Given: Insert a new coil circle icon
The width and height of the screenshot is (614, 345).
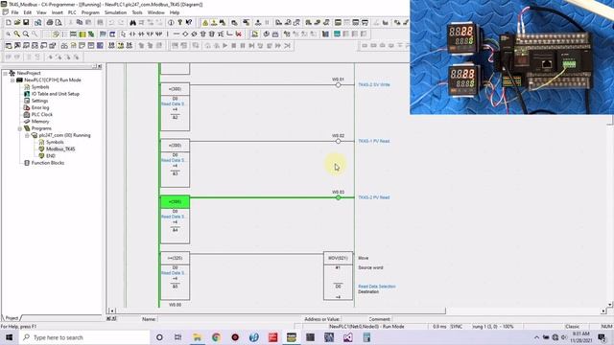Looking at the screenshot, I should pyautogui.click(x=185, y=34).
